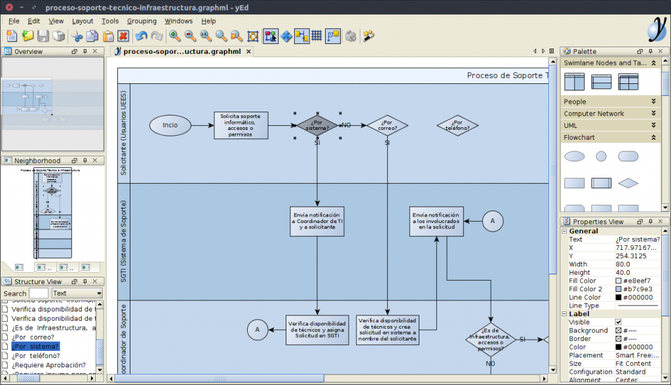The width and height of the screenshot is (671, 385).
Task: Select the graphml document tab
Action: [x=182, y=51]
